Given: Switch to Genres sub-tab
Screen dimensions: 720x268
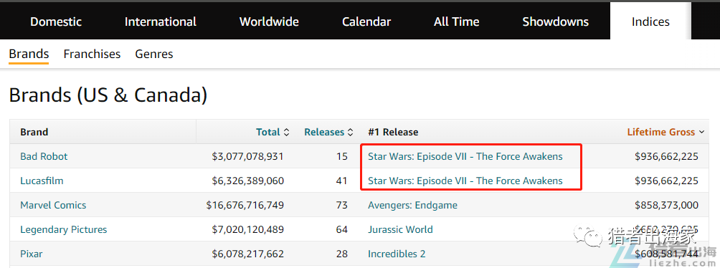Looking at the screenshot, I should 154,54.
